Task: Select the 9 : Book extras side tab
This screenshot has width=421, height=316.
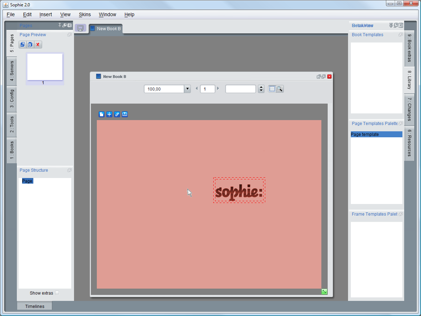Action: pyautogui.click(x=409, y=49)
